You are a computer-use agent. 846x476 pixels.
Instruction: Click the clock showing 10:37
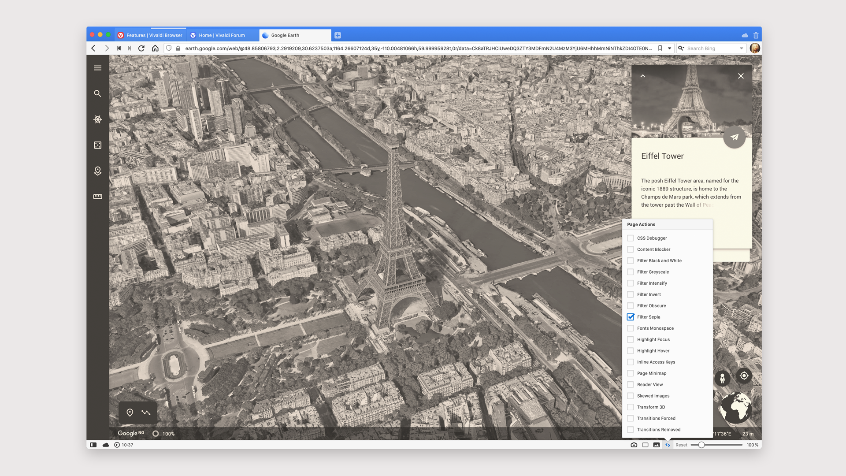coord(124,445)
